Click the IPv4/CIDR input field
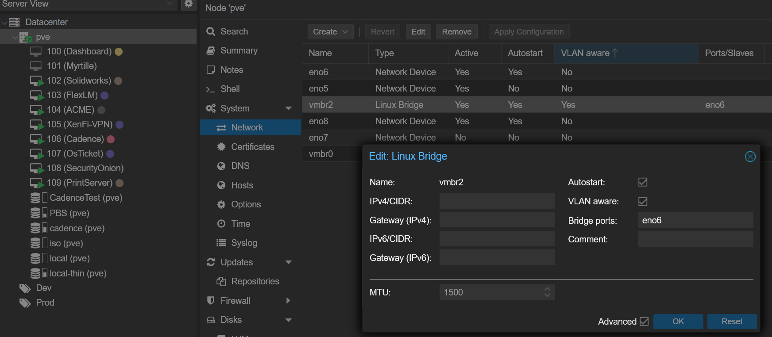Image resolution: width=772 pixels, height=337 pixels. (x=497, y=201)
